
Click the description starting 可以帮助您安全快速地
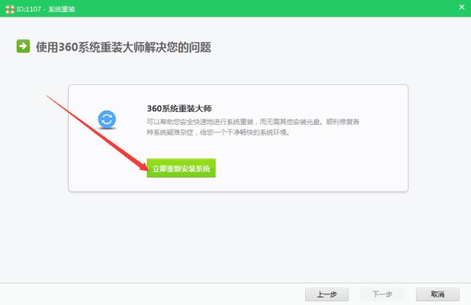[x=253, y=127]
